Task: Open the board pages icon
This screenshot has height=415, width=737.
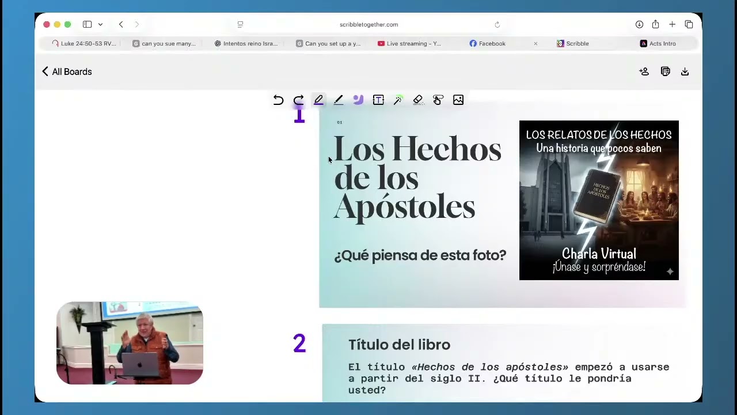Action: 665,71
